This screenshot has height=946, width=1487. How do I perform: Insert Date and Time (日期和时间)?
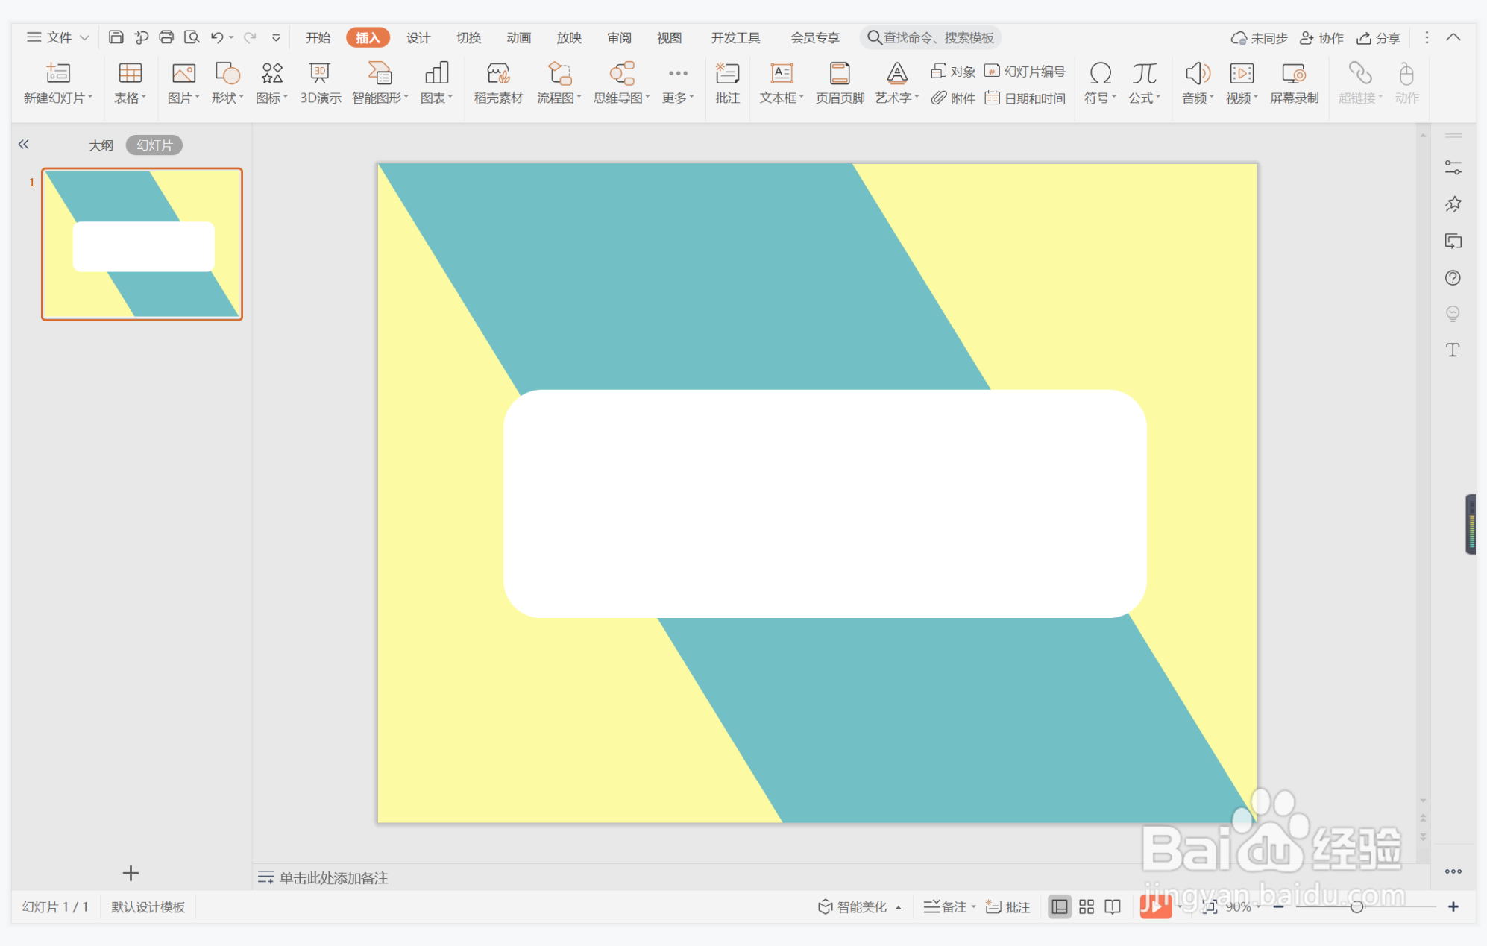[x=1025, y=98]
